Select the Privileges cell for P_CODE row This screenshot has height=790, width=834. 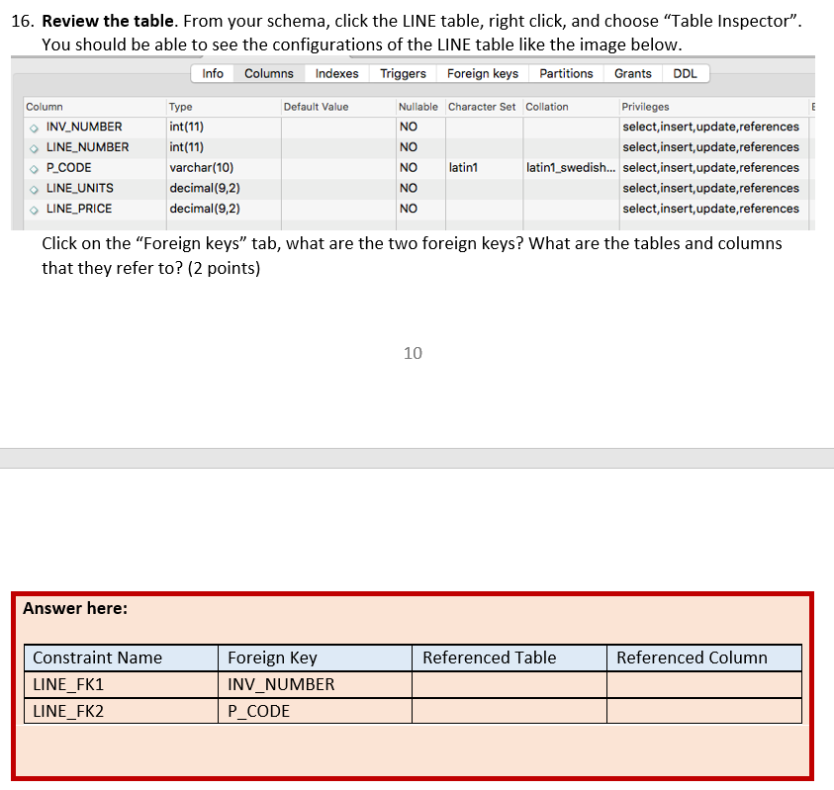click(710, 167)
